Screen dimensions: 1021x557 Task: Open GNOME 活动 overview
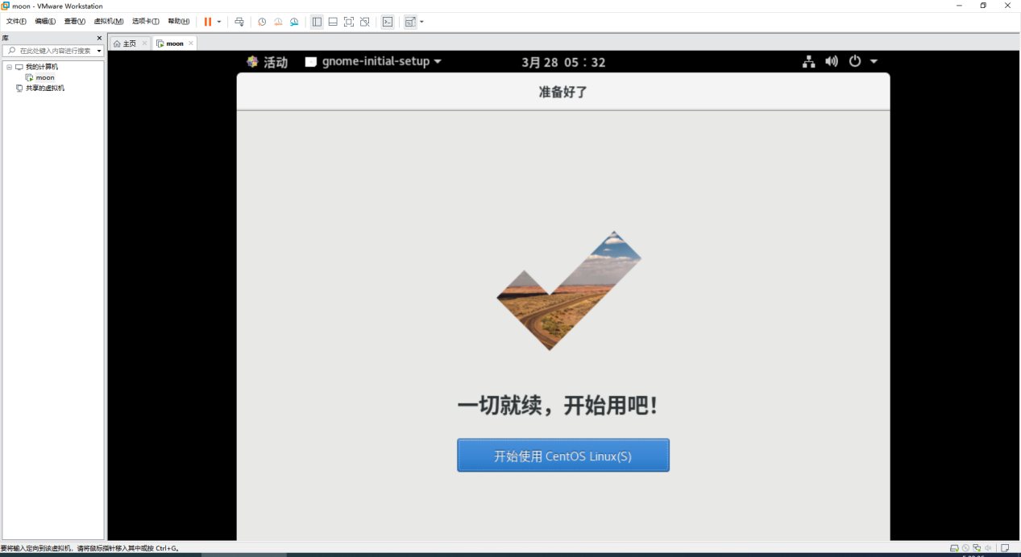click(267, 62)
